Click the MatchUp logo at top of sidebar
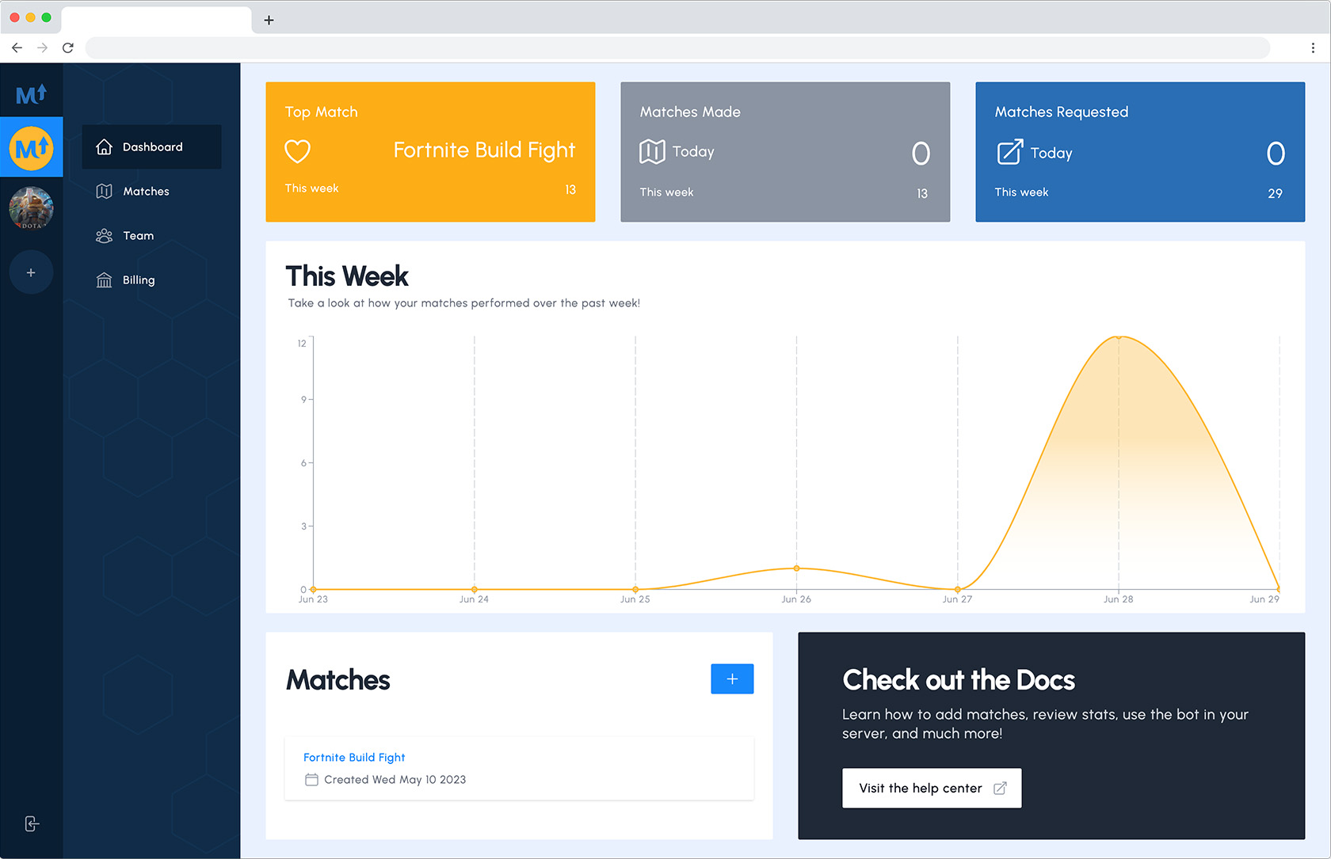Image resolution: width=1331 pixels, height=859 pixels. coord(32,95)
